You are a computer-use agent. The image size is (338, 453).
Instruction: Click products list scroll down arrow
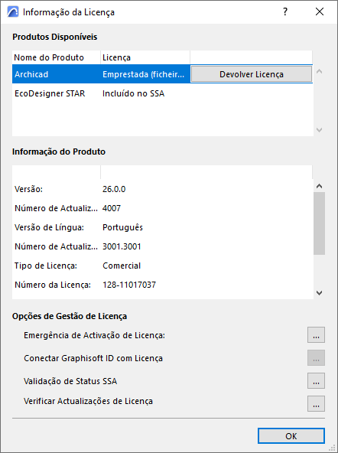point(319,130)
